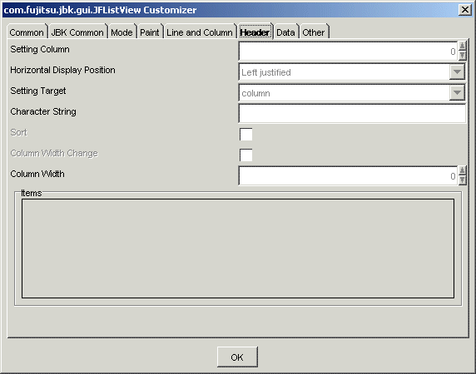Focus the Character String text field
The height and width of the screenshot is (374, 476).
[x=353, y=113]
